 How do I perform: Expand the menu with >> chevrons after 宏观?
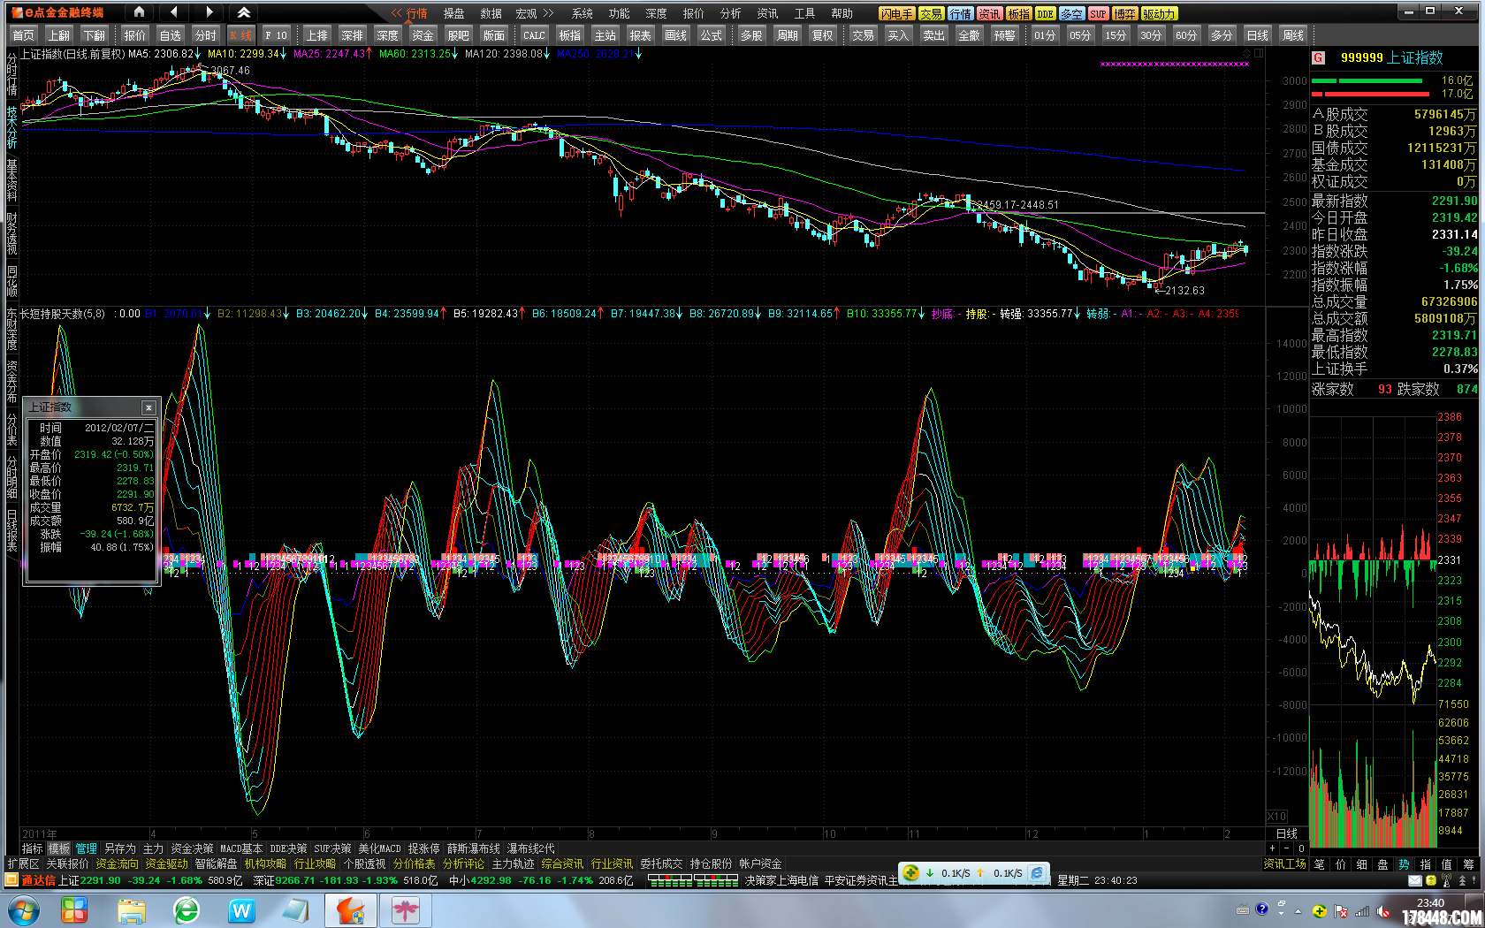click(x=548, y=13)
